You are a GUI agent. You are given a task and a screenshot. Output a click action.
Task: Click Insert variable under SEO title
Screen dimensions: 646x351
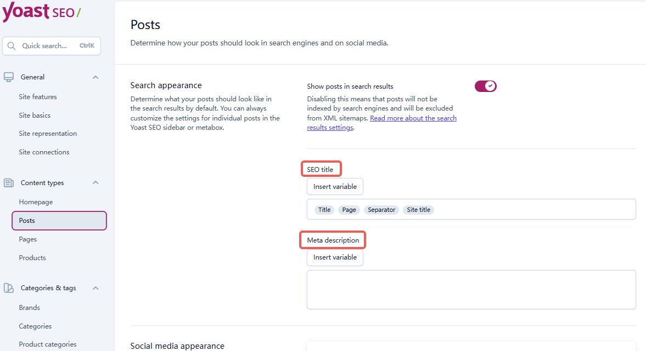335,186
